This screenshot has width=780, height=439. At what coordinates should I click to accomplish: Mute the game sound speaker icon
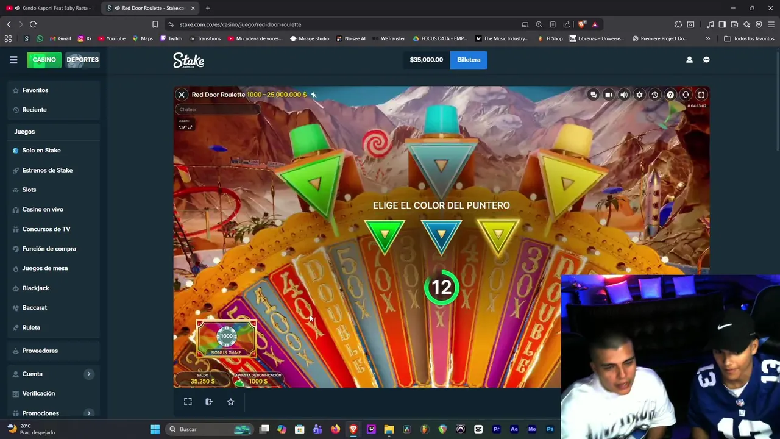624,95
